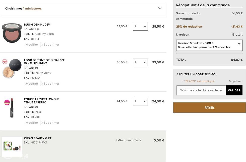The height and width of the screenshot is (162, 246).
Task: Click the SKU 47330 text
Action: 32,78
